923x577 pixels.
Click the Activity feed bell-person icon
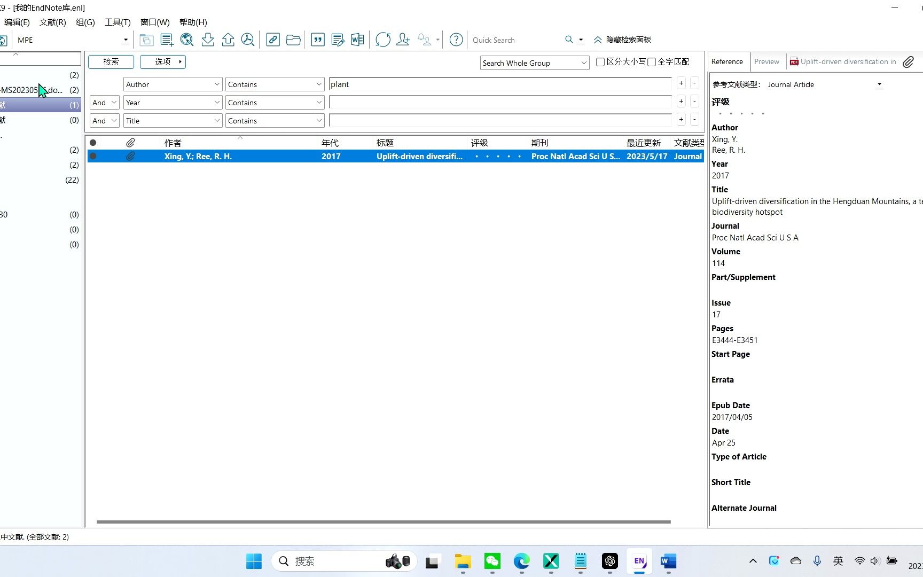click(425, 40)
